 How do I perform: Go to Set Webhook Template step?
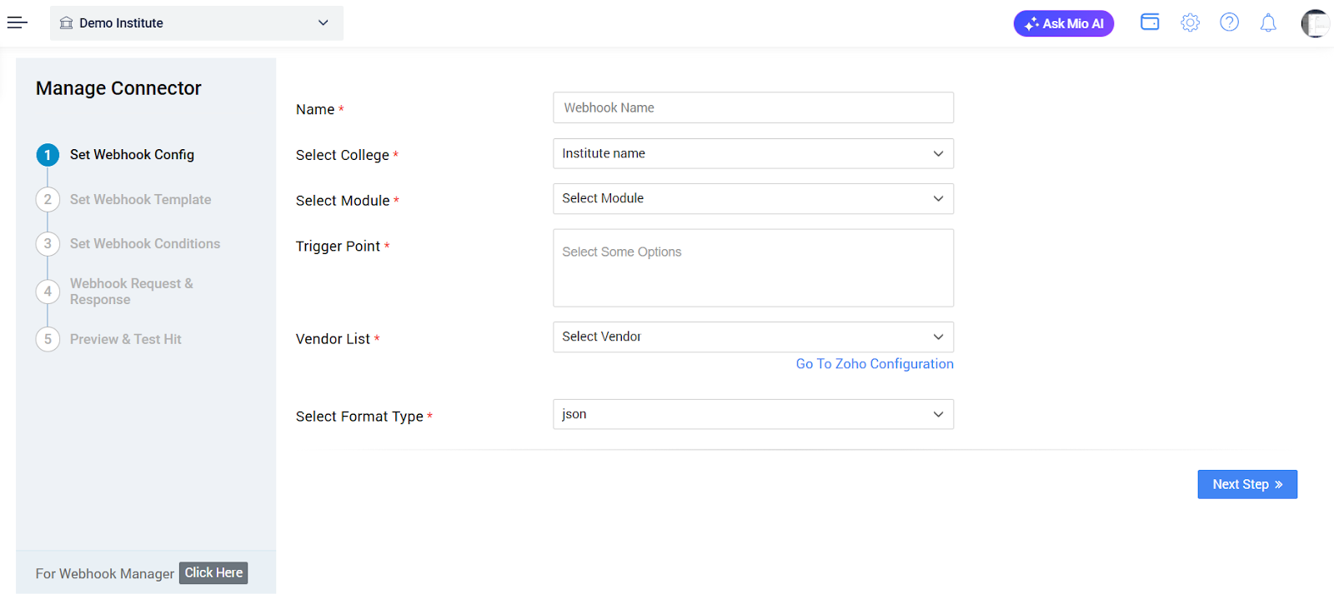click(140, 199)
